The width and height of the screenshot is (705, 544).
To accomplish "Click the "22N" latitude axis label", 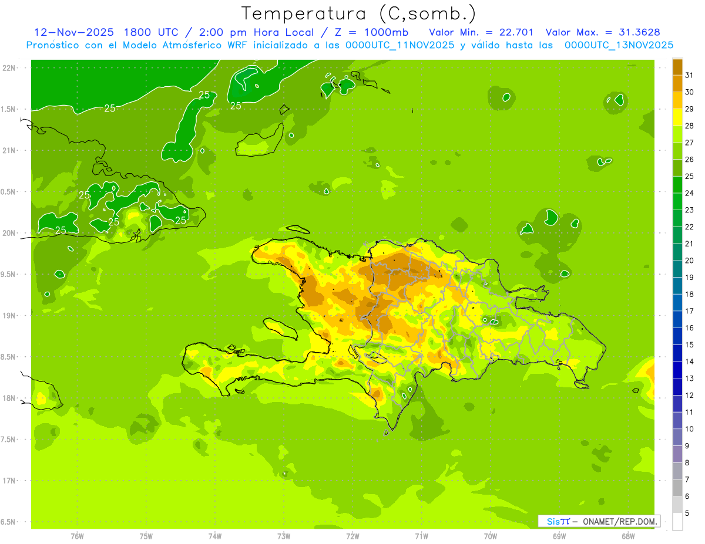I will pos(9,68).
